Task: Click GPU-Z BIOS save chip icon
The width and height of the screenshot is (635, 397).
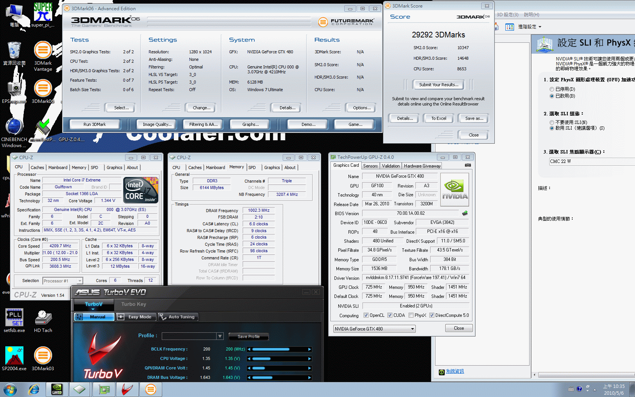Action: 465,213
